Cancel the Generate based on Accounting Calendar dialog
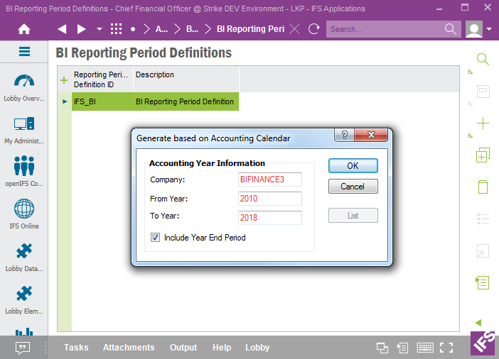This screenshot has width=499, height=359. tap(353, 187)
